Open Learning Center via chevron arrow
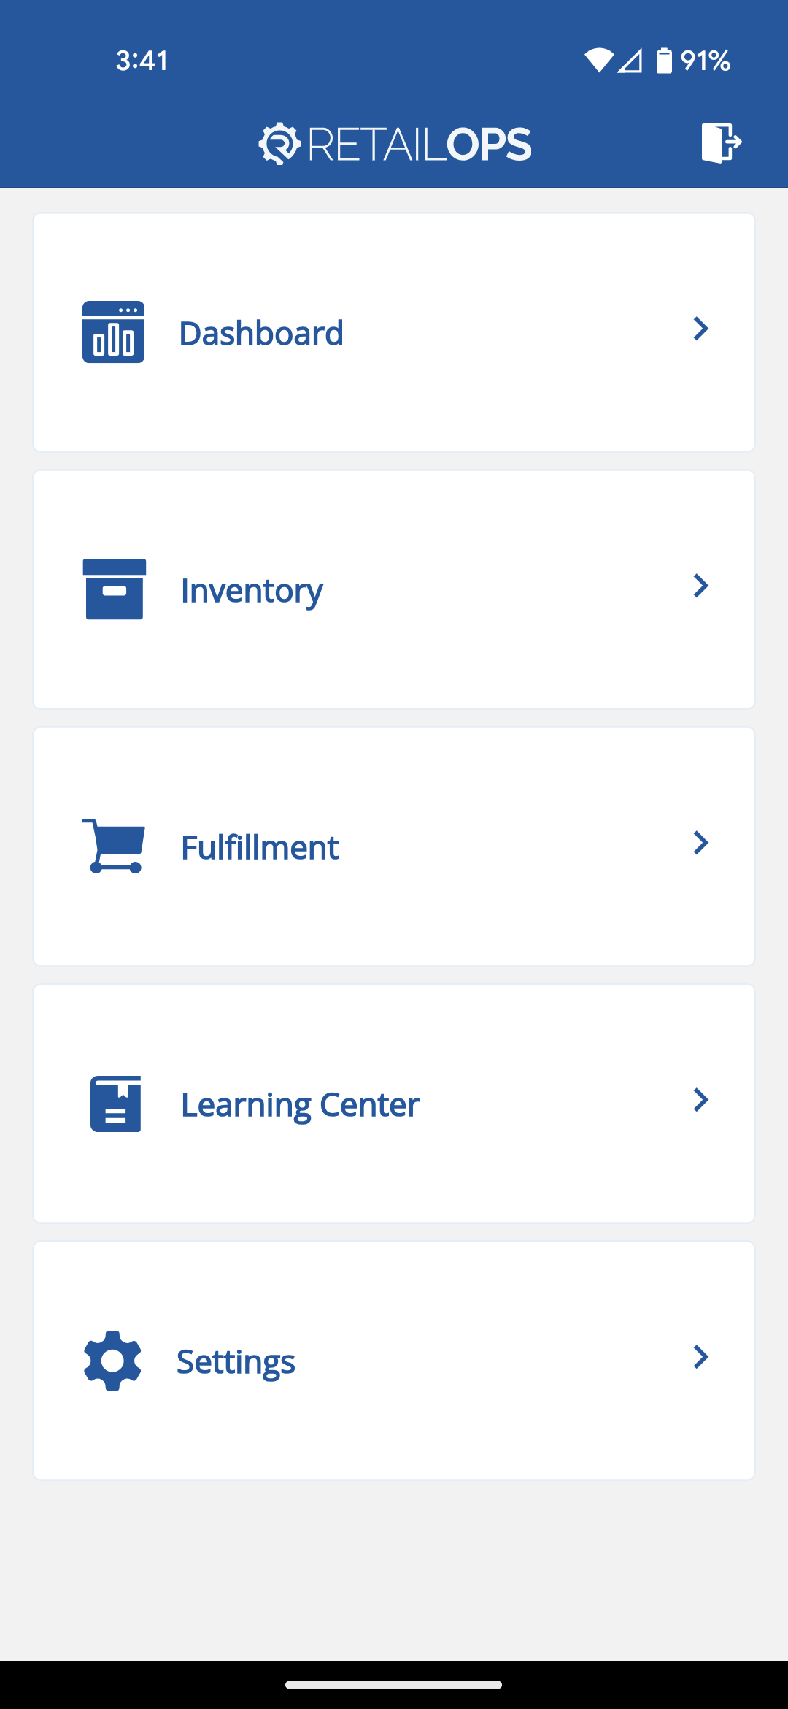This screenshot has width=788, height=1709. pyautogui.click(x=701, y=1100)
